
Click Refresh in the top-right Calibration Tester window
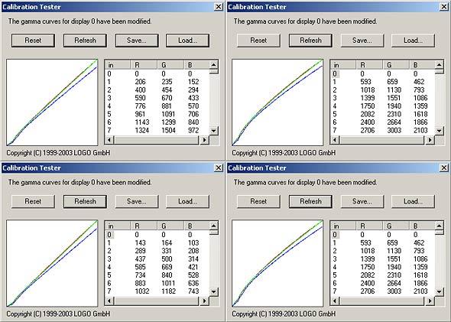(310, 41)
